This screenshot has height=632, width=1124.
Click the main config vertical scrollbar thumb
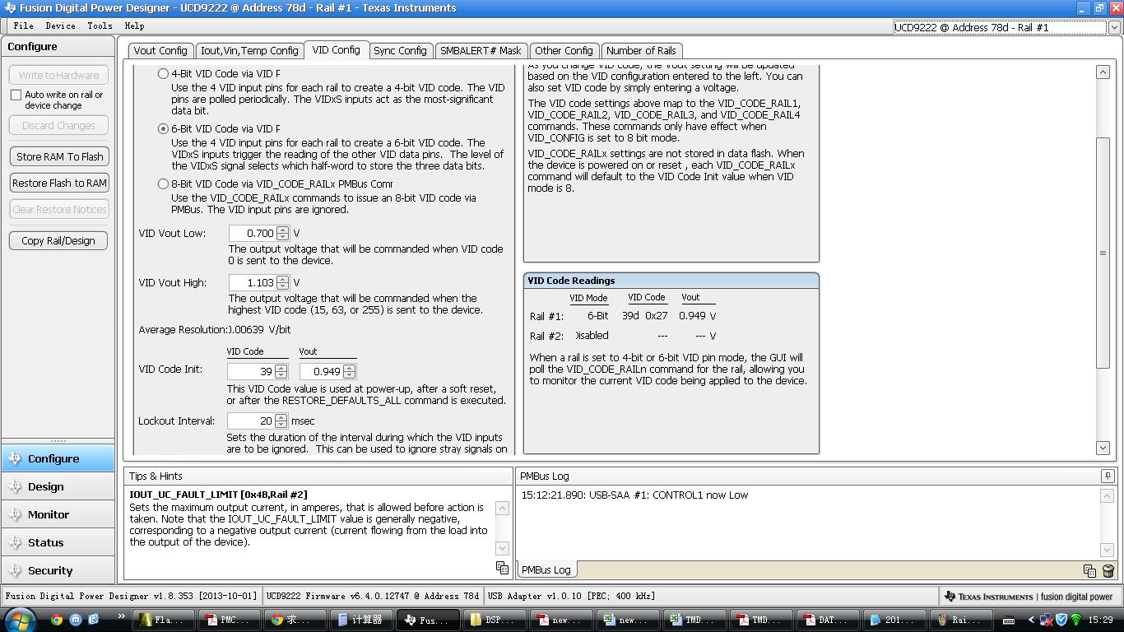click(1103, 253)
